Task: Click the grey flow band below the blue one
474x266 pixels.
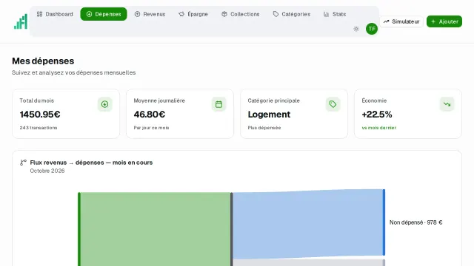Action: [x=308, y=262]
